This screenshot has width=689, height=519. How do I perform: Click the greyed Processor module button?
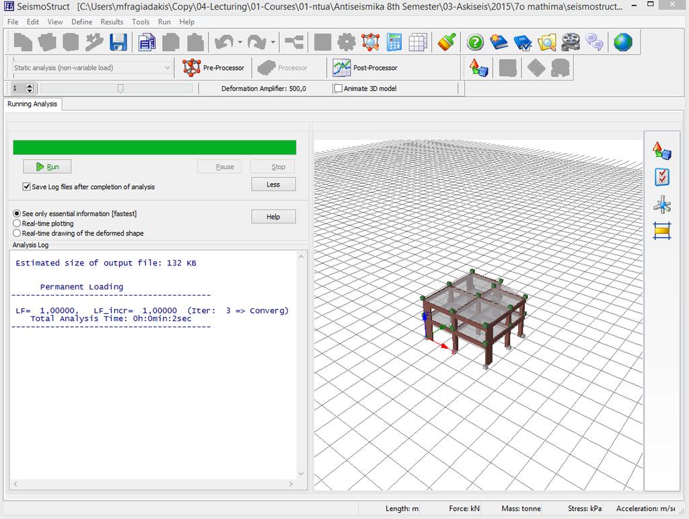point(282,68)
